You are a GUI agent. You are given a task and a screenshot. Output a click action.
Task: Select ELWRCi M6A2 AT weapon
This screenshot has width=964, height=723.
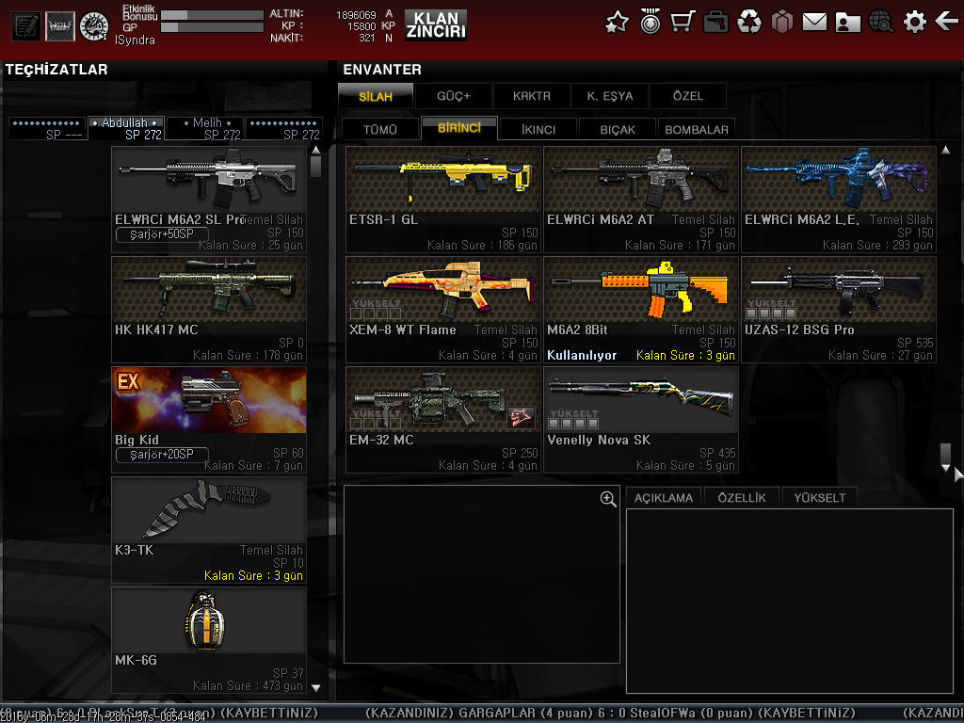(641, 200)
